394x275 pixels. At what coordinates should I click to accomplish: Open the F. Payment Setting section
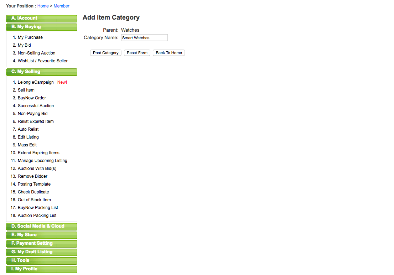(42, 243)
